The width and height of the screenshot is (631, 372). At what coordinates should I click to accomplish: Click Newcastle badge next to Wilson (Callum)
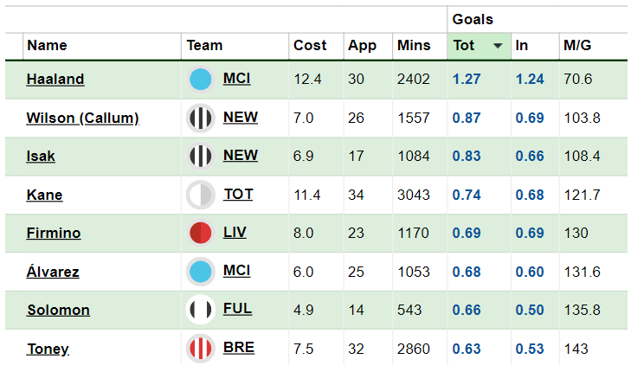pos(201,118)
